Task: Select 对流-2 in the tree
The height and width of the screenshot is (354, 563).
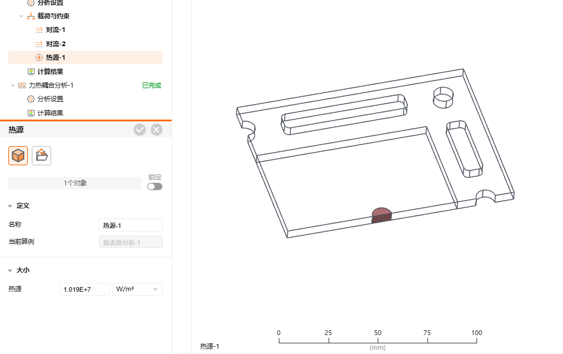Action: [x=56, y=44]
